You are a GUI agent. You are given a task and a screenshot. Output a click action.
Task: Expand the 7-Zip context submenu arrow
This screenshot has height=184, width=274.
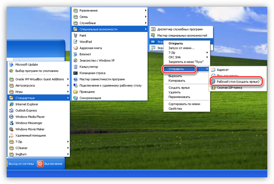[x=207, y=53]
